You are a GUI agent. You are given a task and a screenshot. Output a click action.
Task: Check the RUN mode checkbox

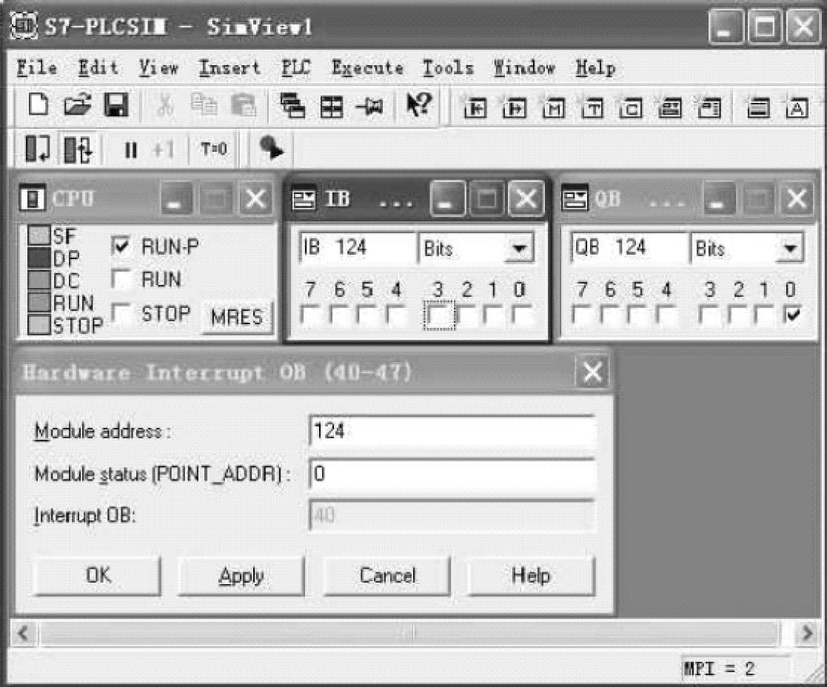[x=121, y=279]
